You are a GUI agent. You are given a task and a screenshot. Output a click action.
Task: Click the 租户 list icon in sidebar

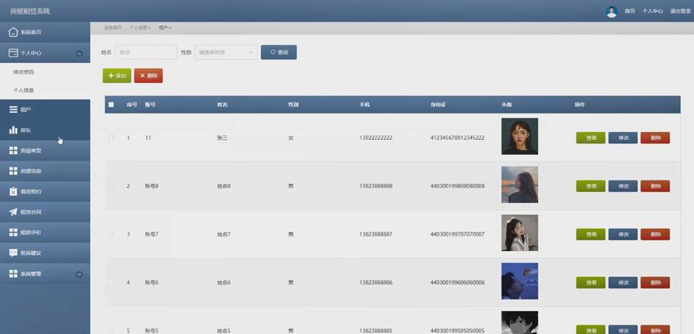pos(13,110)
